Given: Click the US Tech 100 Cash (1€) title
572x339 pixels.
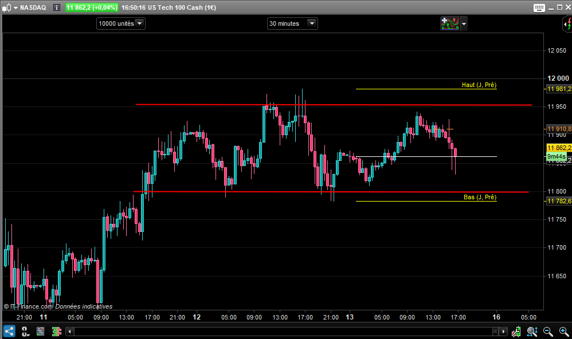Looking at the screenshot, I should (182, 7).
